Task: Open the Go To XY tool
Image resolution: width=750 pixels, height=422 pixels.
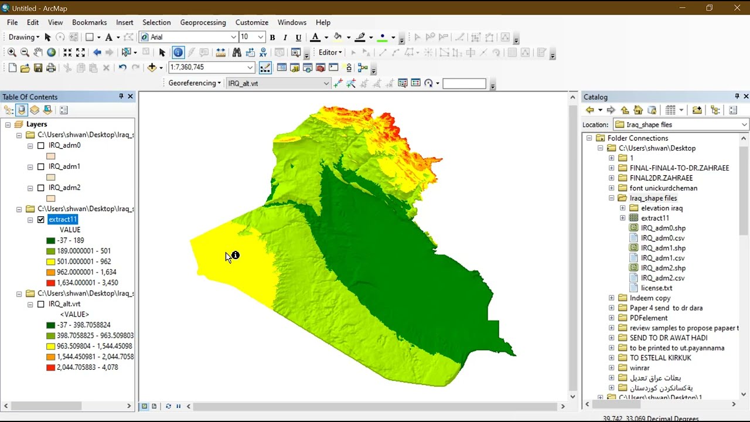Action: click(263, 52)
